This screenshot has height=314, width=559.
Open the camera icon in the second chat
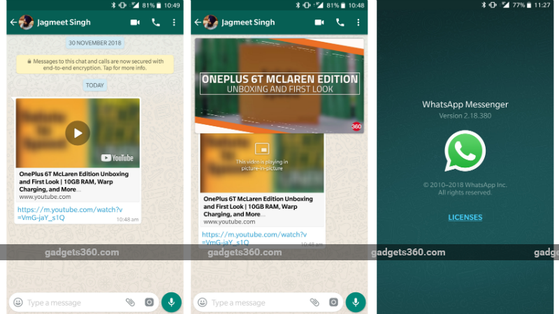click(333, 302)
